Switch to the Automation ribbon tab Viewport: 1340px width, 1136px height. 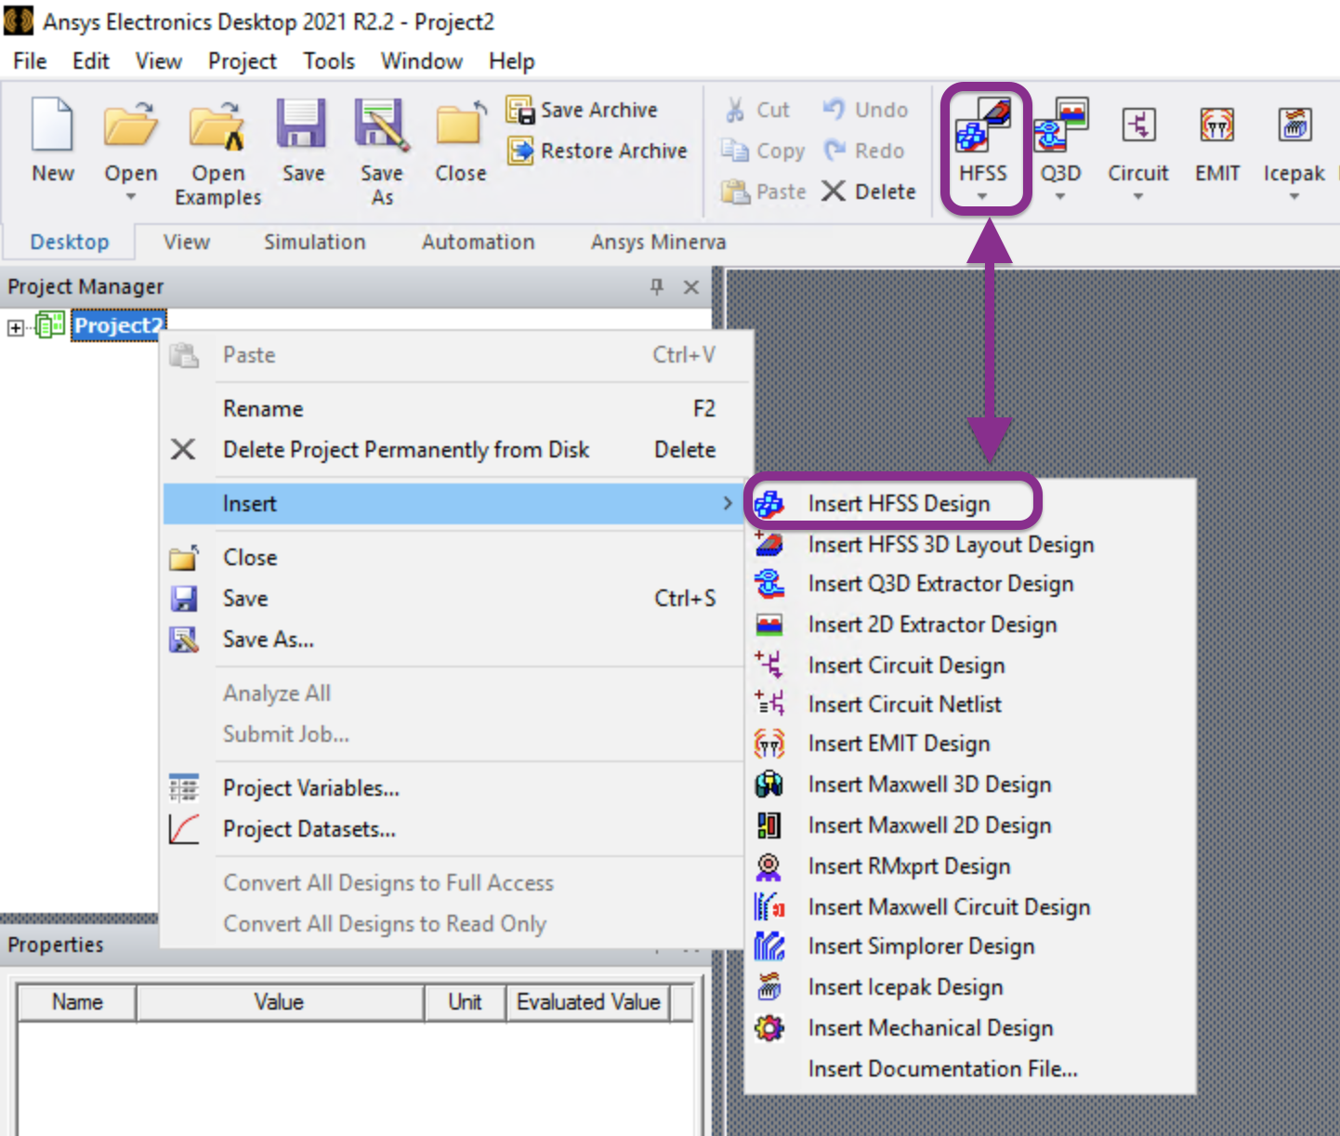pyautogui.click(x=479, y=243)
